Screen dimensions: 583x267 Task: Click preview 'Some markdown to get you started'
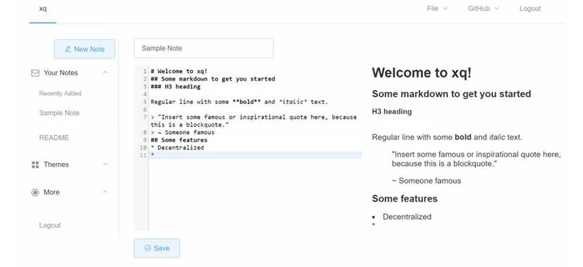[452, 93]
